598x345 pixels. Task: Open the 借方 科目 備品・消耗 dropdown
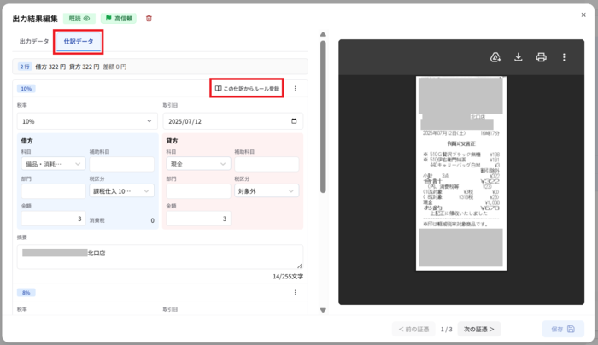click(53, 164)
